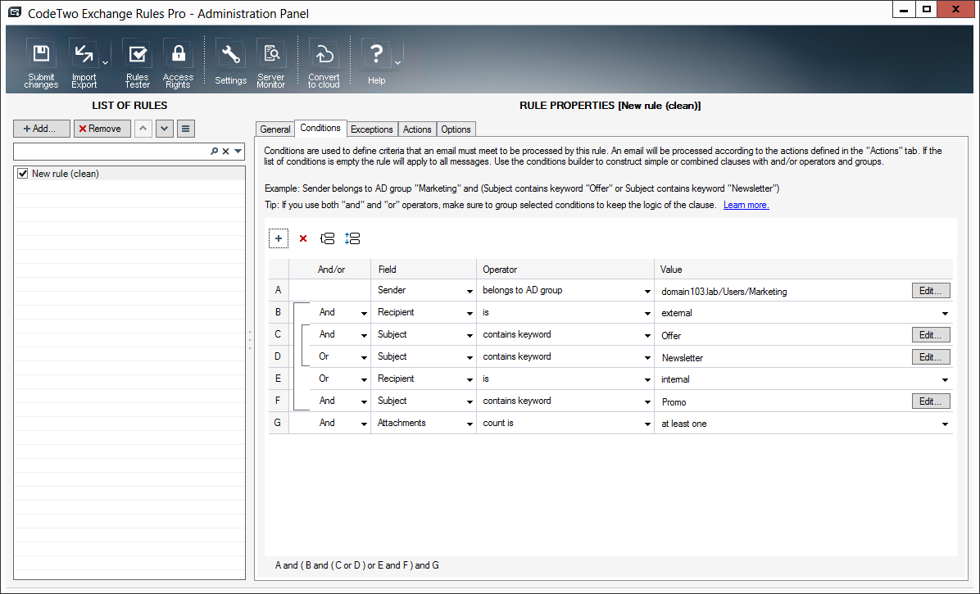The width and height of the screenshot is (980, 594).
Task: Click the Remove rule button
Action: (x=102, y=129)
